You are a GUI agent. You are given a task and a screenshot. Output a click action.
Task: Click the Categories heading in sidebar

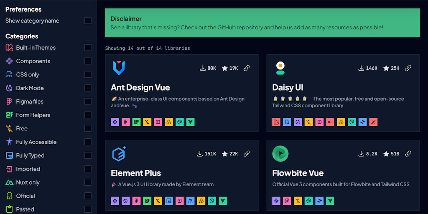click(x=22, y=36)
